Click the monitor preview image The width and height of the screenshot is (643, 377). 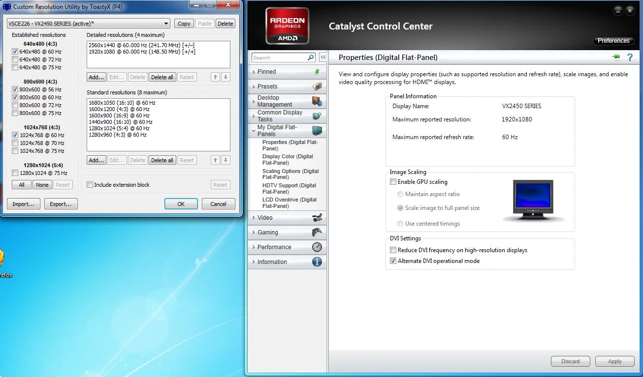(533, 202)
